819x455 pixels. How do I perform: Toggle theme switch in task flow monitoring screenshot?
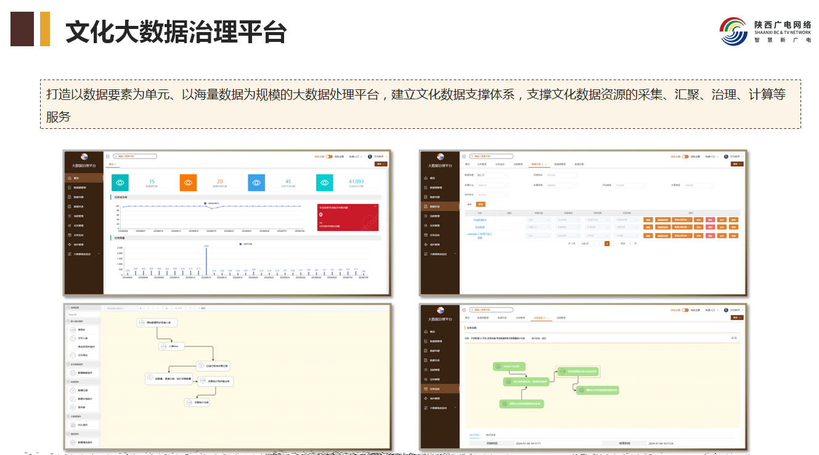click(685, 310)
